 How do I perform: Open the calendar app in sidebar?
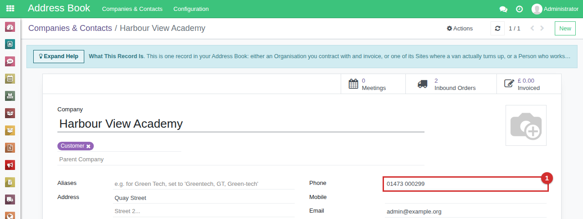tap(10, 79)
